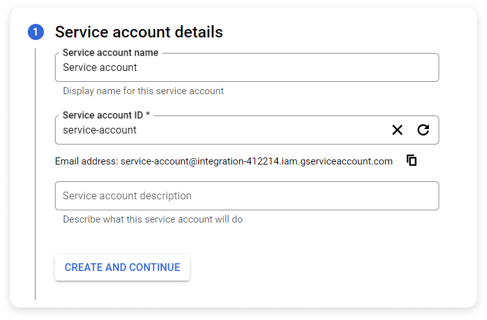Click the 'Email address:' label text
The height and width of the screenshot is (320, 487).
coord(87,161)
